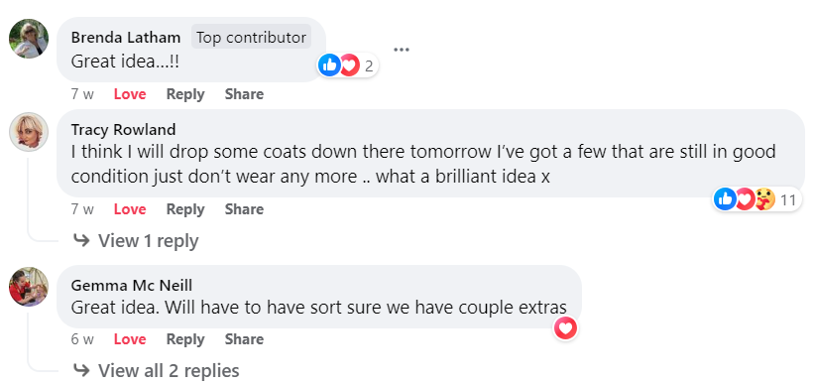815x385 pixels.
Task: Open Brenda Latham's profile picture
Action: click(x=29, y=39)
